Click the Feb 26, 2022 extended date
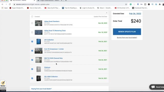 click(135, 14)
